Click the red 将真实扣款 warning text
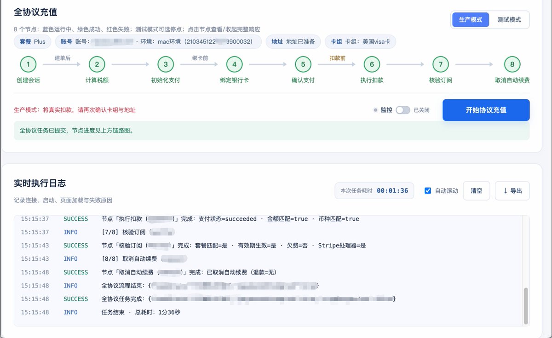552x338 pixels. pos(75,110)
